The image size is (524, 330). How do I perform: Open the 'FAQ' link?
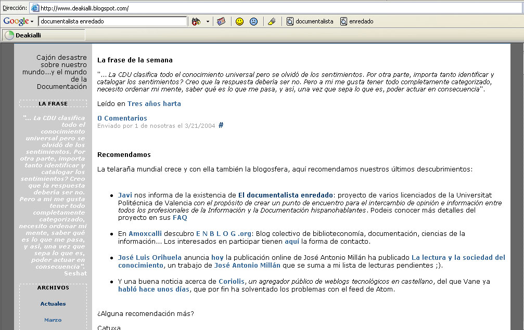click(180, 218)
